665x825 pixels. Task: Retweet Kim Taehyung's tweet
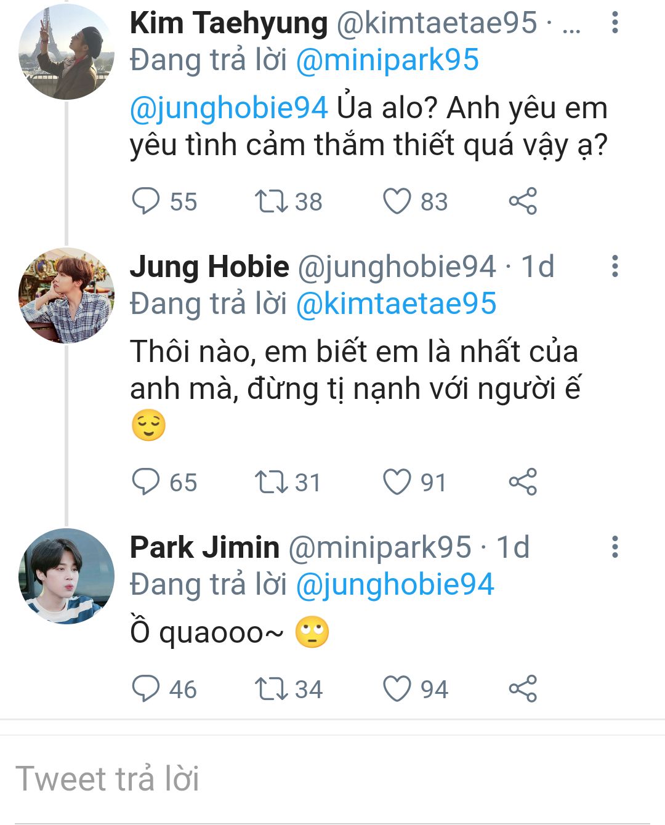(272, 201)
